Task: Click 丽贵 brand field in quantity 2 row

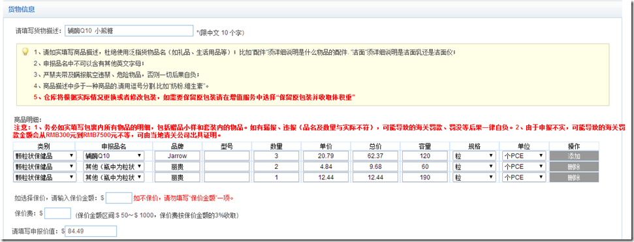Action: (177, 166)
